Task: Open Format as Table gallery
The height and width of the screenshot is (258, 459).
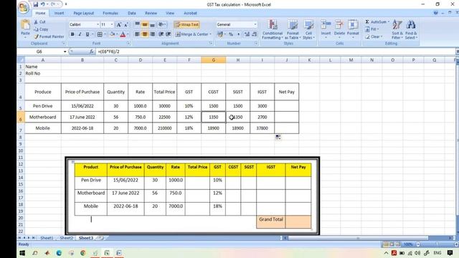Action: click(292, 29)
